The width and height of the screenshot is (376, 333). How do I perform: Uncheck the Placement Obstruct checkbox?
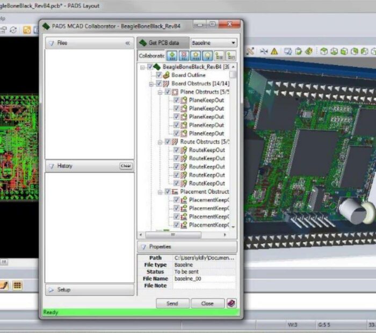pyautogui.click(x=168, y=192)
